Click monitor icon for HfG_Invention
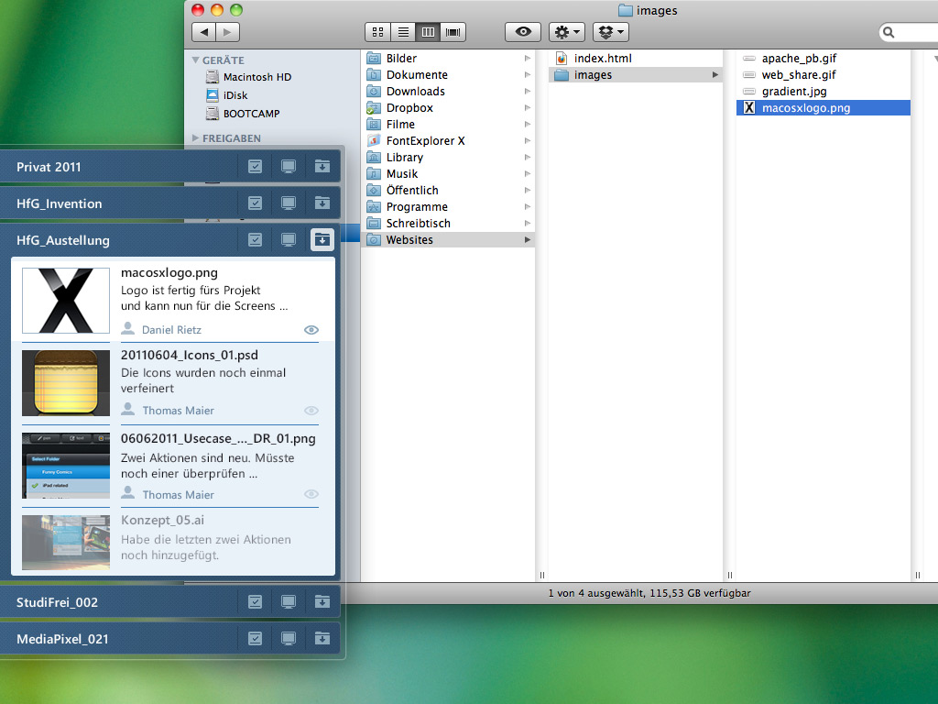The height and width of the screenshot is (704, 938). [x=289, y=203]
